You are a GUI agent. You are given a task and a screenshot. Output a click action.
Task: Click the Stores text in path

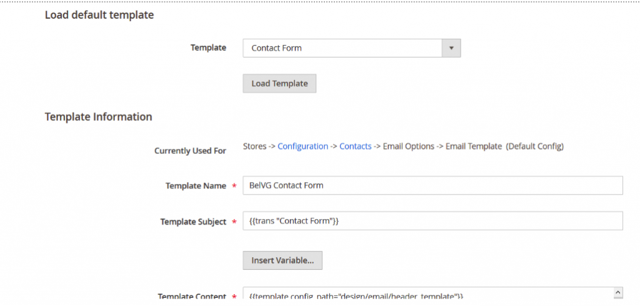(x=254, y=146)
